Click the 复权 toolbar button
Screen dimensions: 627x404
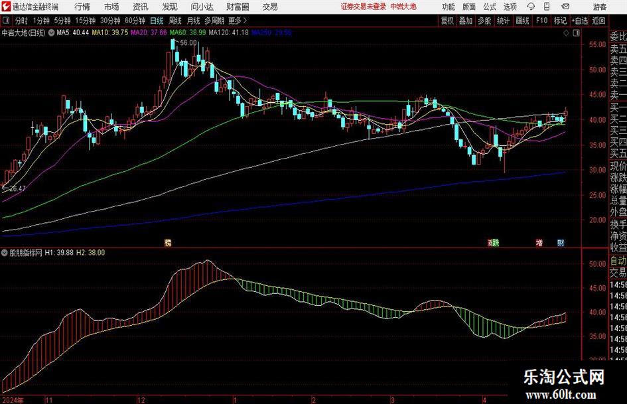pyautogui.click(x=447, y=21)
